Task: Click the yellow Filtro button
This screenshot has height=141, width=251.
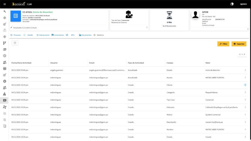Action: coord(223,44)
